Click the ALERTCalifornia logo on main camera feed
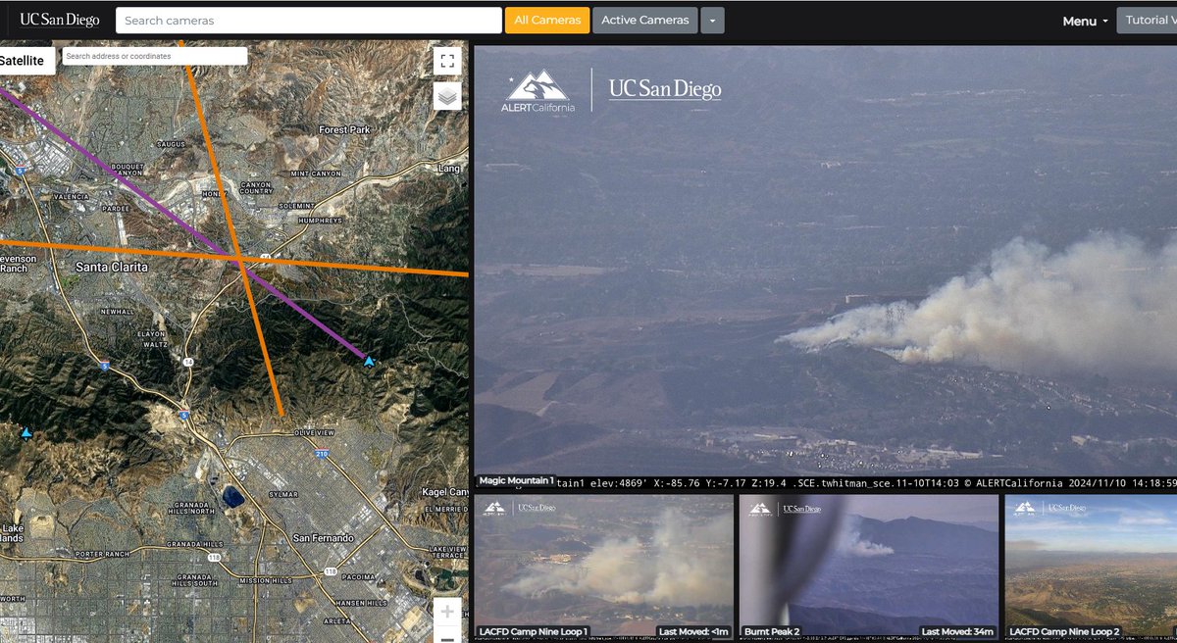Screen dimensions: 1177x643 [x=538, y=91]
